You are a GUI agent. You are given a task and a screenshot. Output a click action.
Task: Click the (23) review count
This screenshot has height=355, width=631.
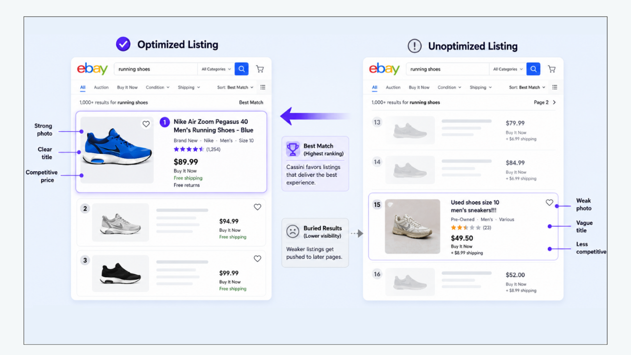click(487, 228)
